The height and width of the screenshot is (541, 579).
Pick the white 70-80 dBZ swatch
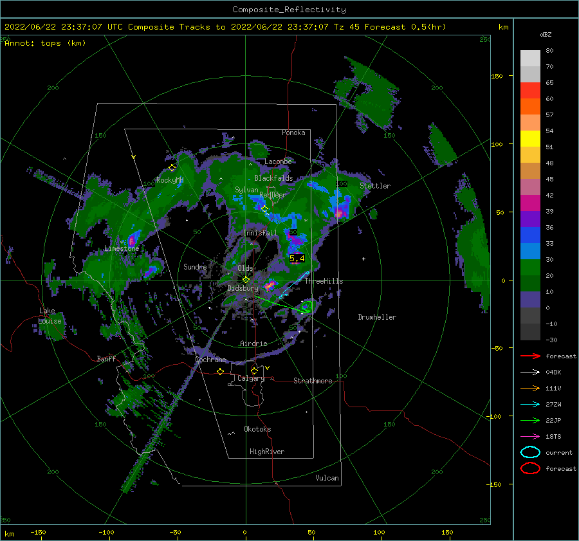click(x=530, y=59)
